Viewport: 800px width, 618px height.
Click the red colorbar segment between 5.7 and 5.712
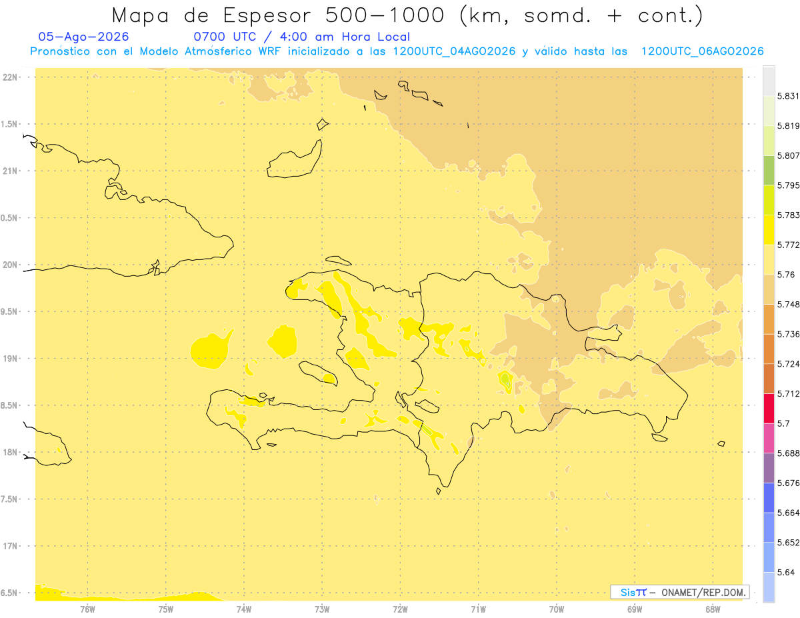[769, 408]
